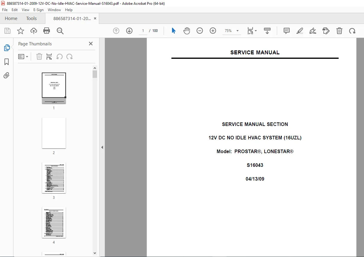Image resolution: width=364 pixels, height=257 pixels.
Task: Select page 1 thumbnail
Action: click(54, 88)
